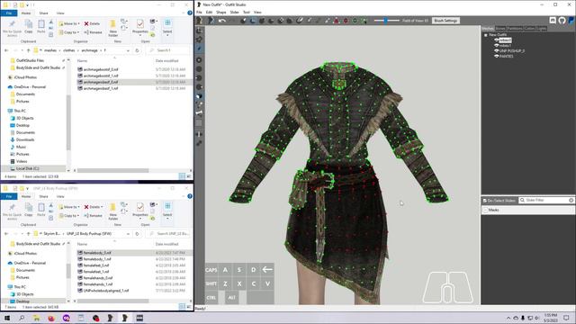Hide the UNP PUSHUP_0 mesh via eye icon
The height and width of the screenshot is (324, 576).
[x=496, y=51]
